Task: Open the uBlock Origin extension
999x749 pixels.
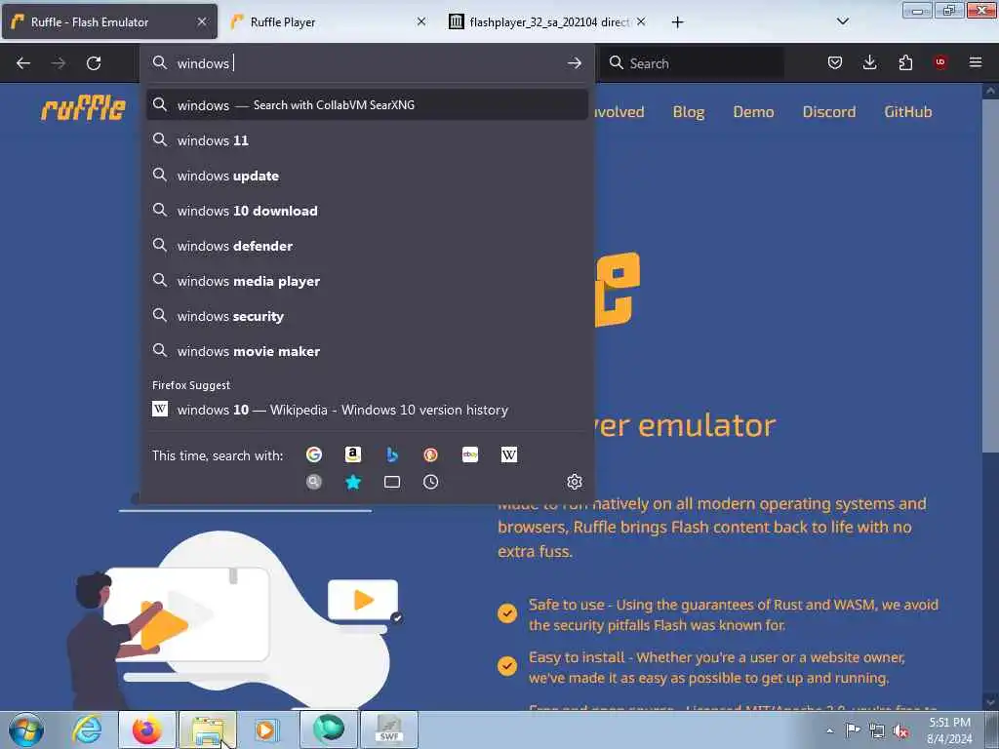Action: [940, 62]
